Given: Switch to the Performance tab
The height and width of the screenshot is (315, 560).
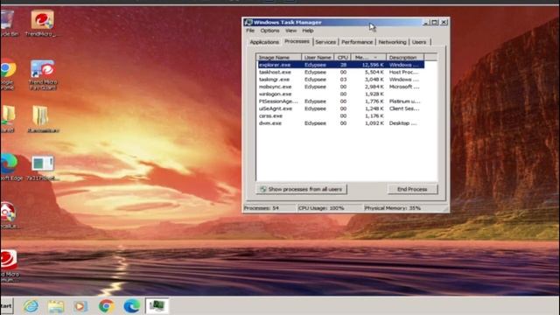Looking at the screenshot, I should tap(357, 42).
